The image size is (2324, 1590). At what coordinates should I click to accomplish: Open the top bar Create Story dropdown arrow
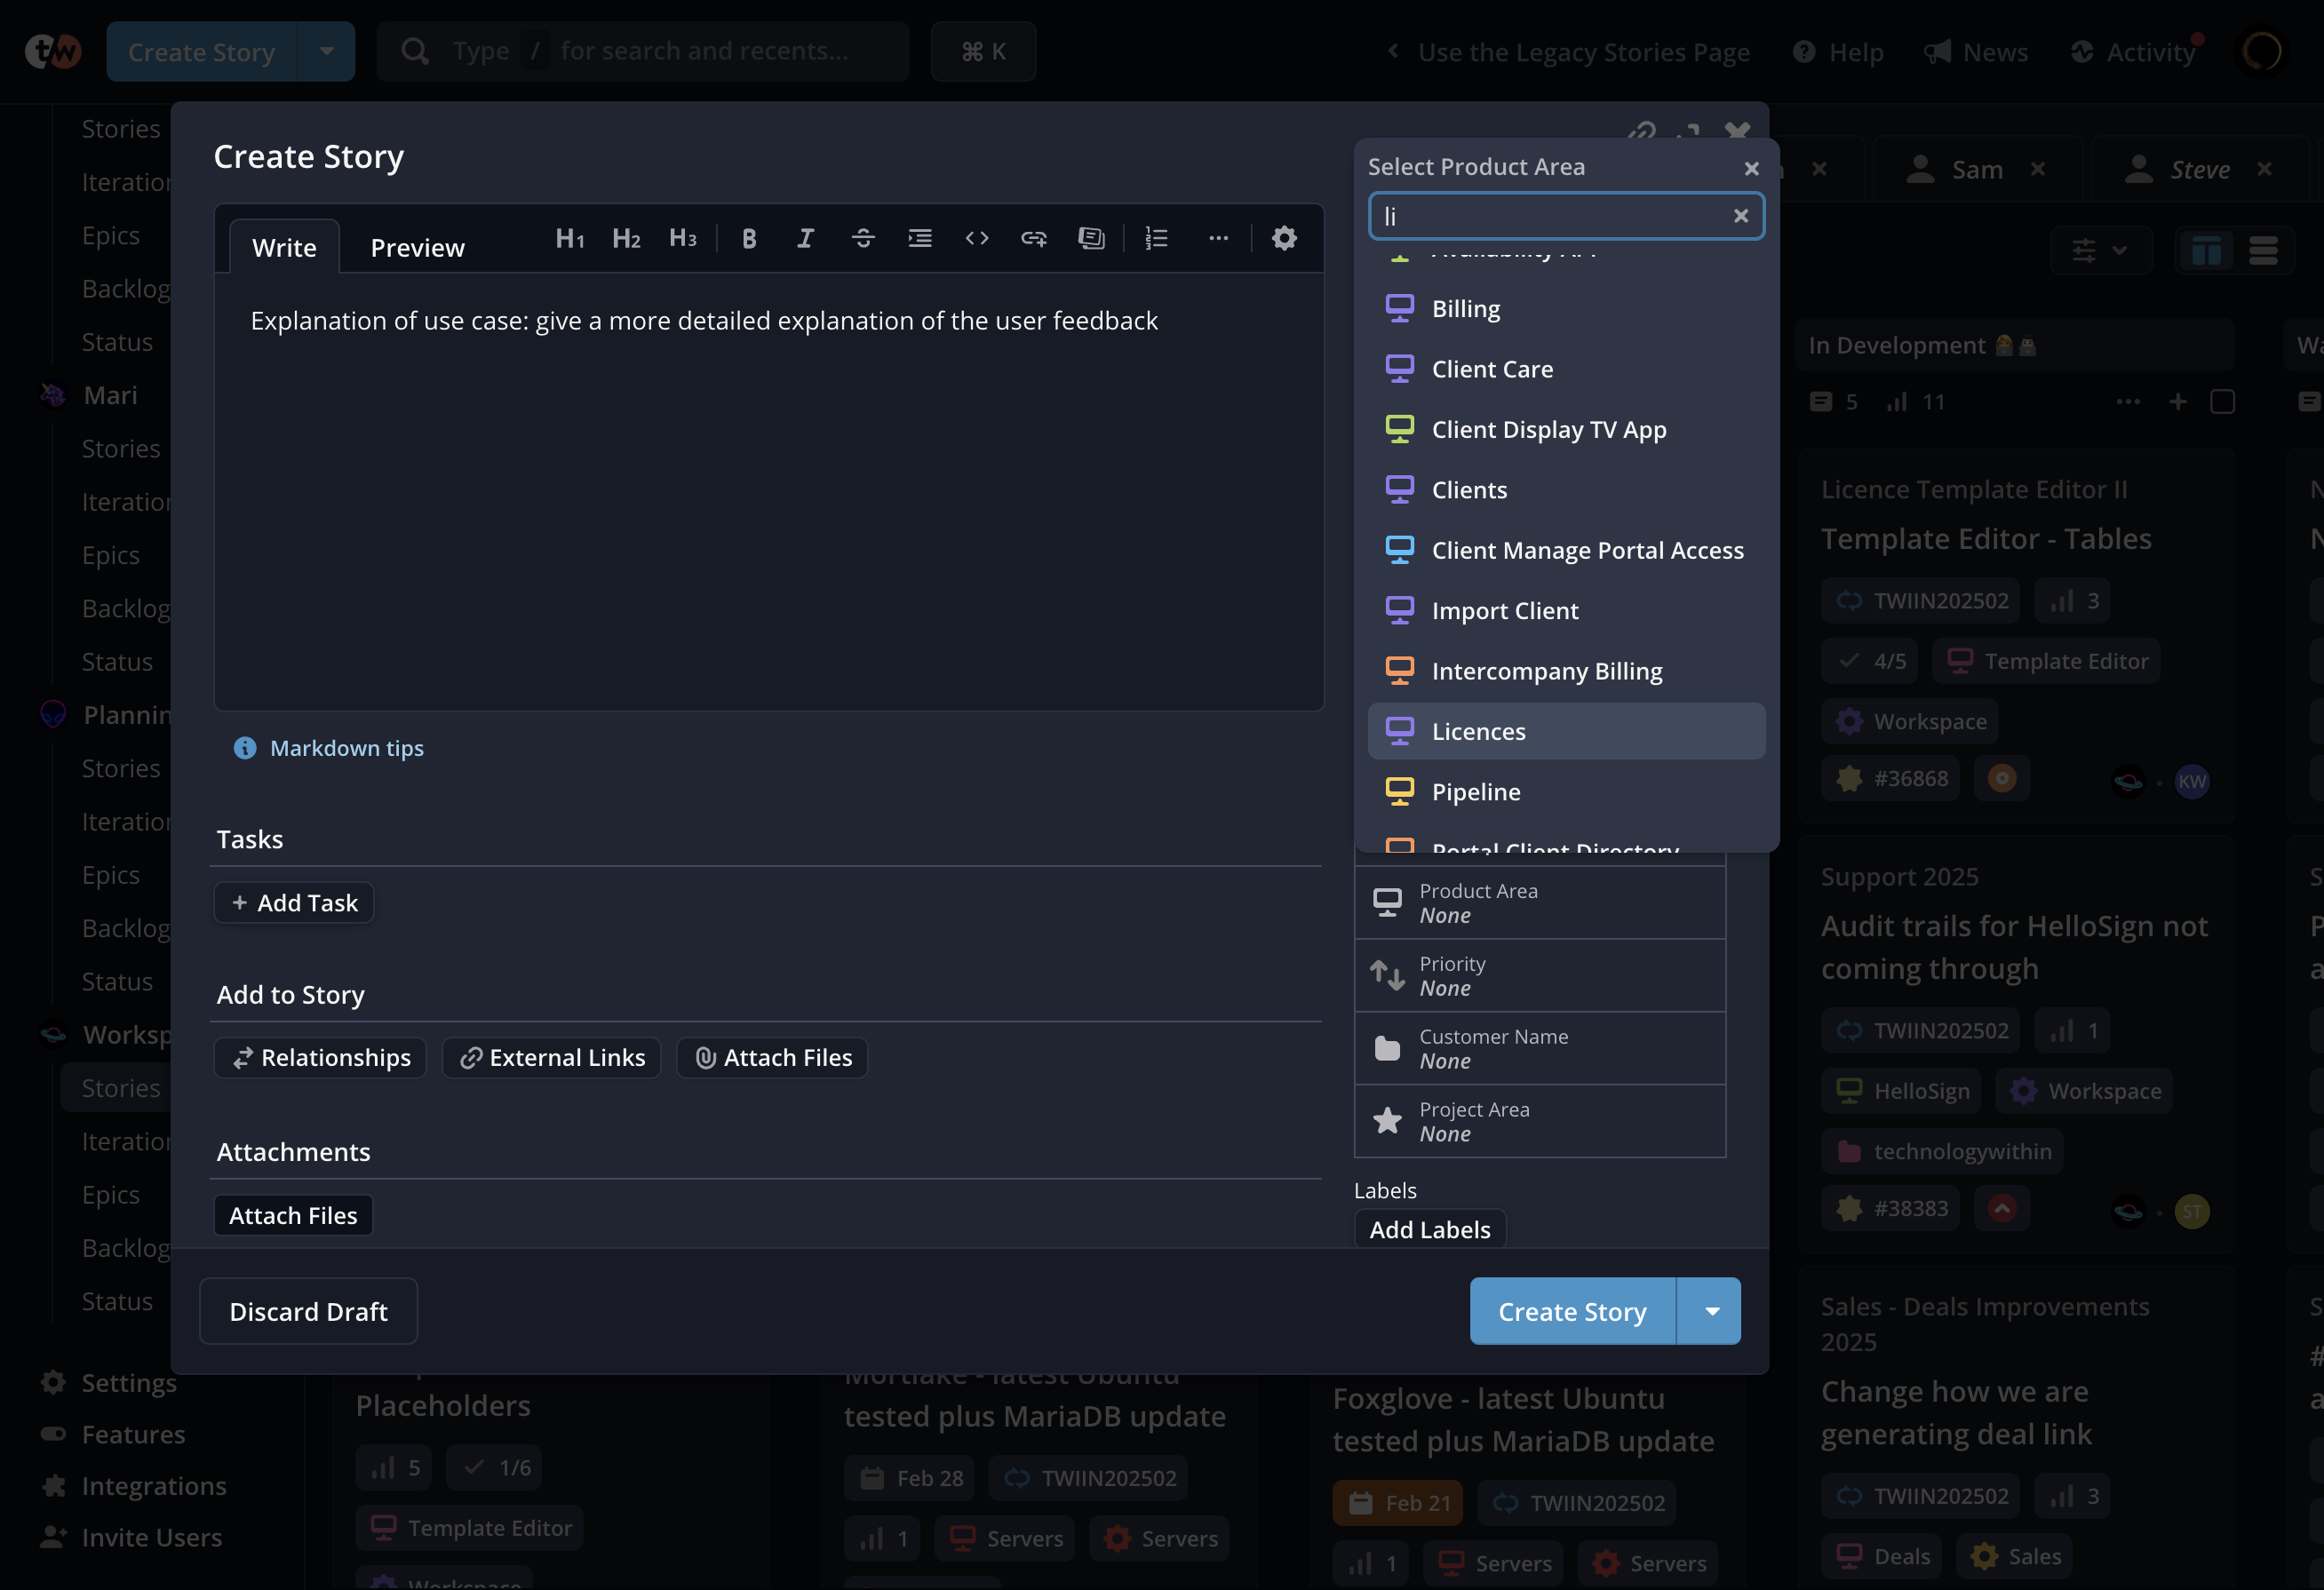pos(326,51)
